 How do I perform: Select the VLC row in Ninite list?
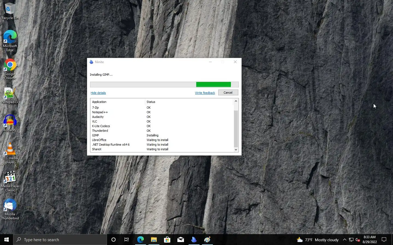[162, 121]
